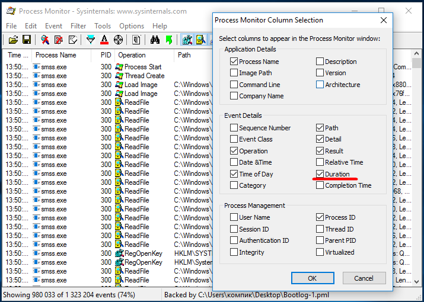The width and height of the screenshot is (424, 302).
Task: Enable the Event Class checkbox
Action: (x=234, y=139)
